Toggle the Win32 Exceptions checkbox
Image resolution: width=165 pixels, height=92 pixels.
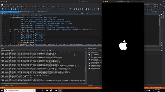90,68
